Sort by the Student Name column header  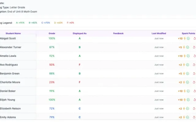(x=13, y=33)
